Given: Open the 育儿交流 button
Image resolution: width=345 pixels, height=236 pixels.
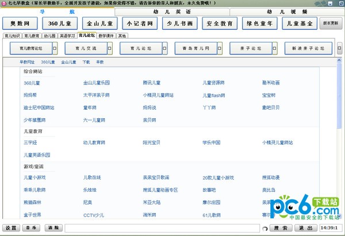Looking at the screenshot, I should pos(86,48).
